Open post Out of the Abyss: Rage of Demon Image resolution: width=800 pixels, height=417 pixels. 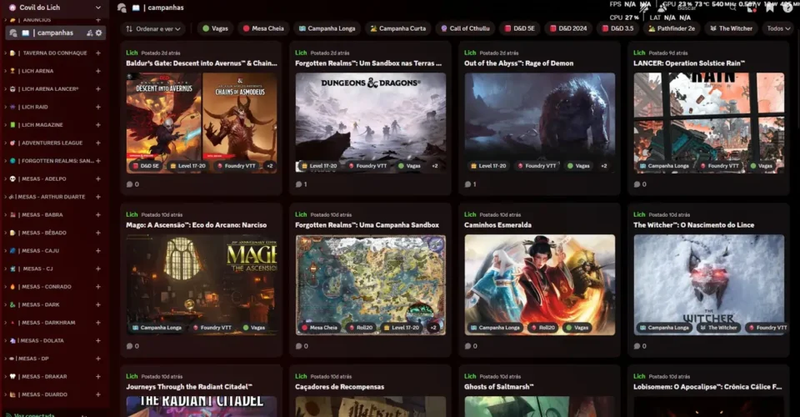519,63
